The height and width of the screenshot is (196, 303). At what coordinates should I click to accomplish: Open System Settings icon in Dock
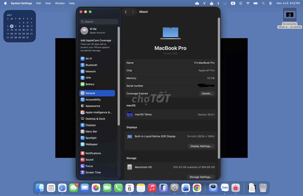pyautogui.click(x=175, y=188)
